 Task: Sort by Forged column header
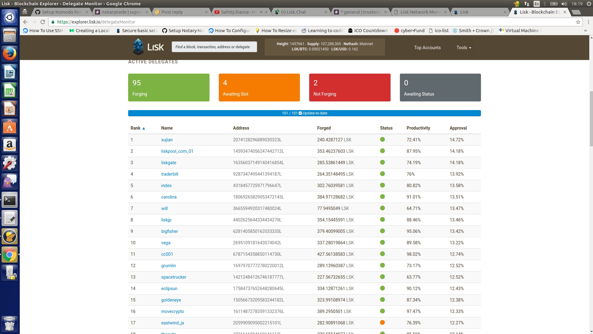[324, 128]
